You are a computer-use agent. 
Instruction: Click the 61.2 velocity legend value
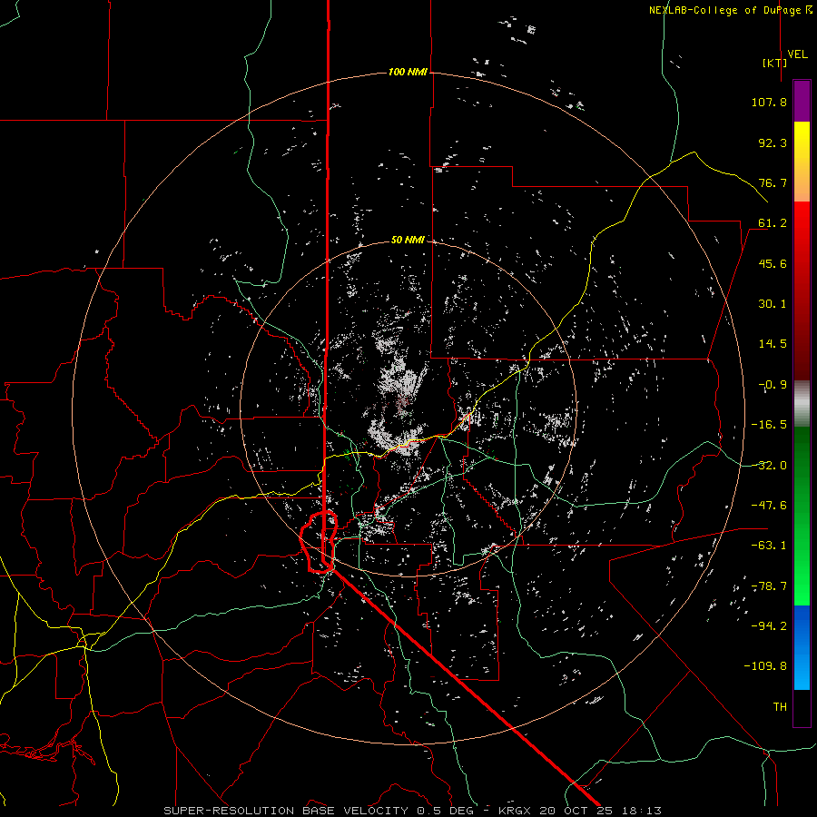(x=773, y=223)
